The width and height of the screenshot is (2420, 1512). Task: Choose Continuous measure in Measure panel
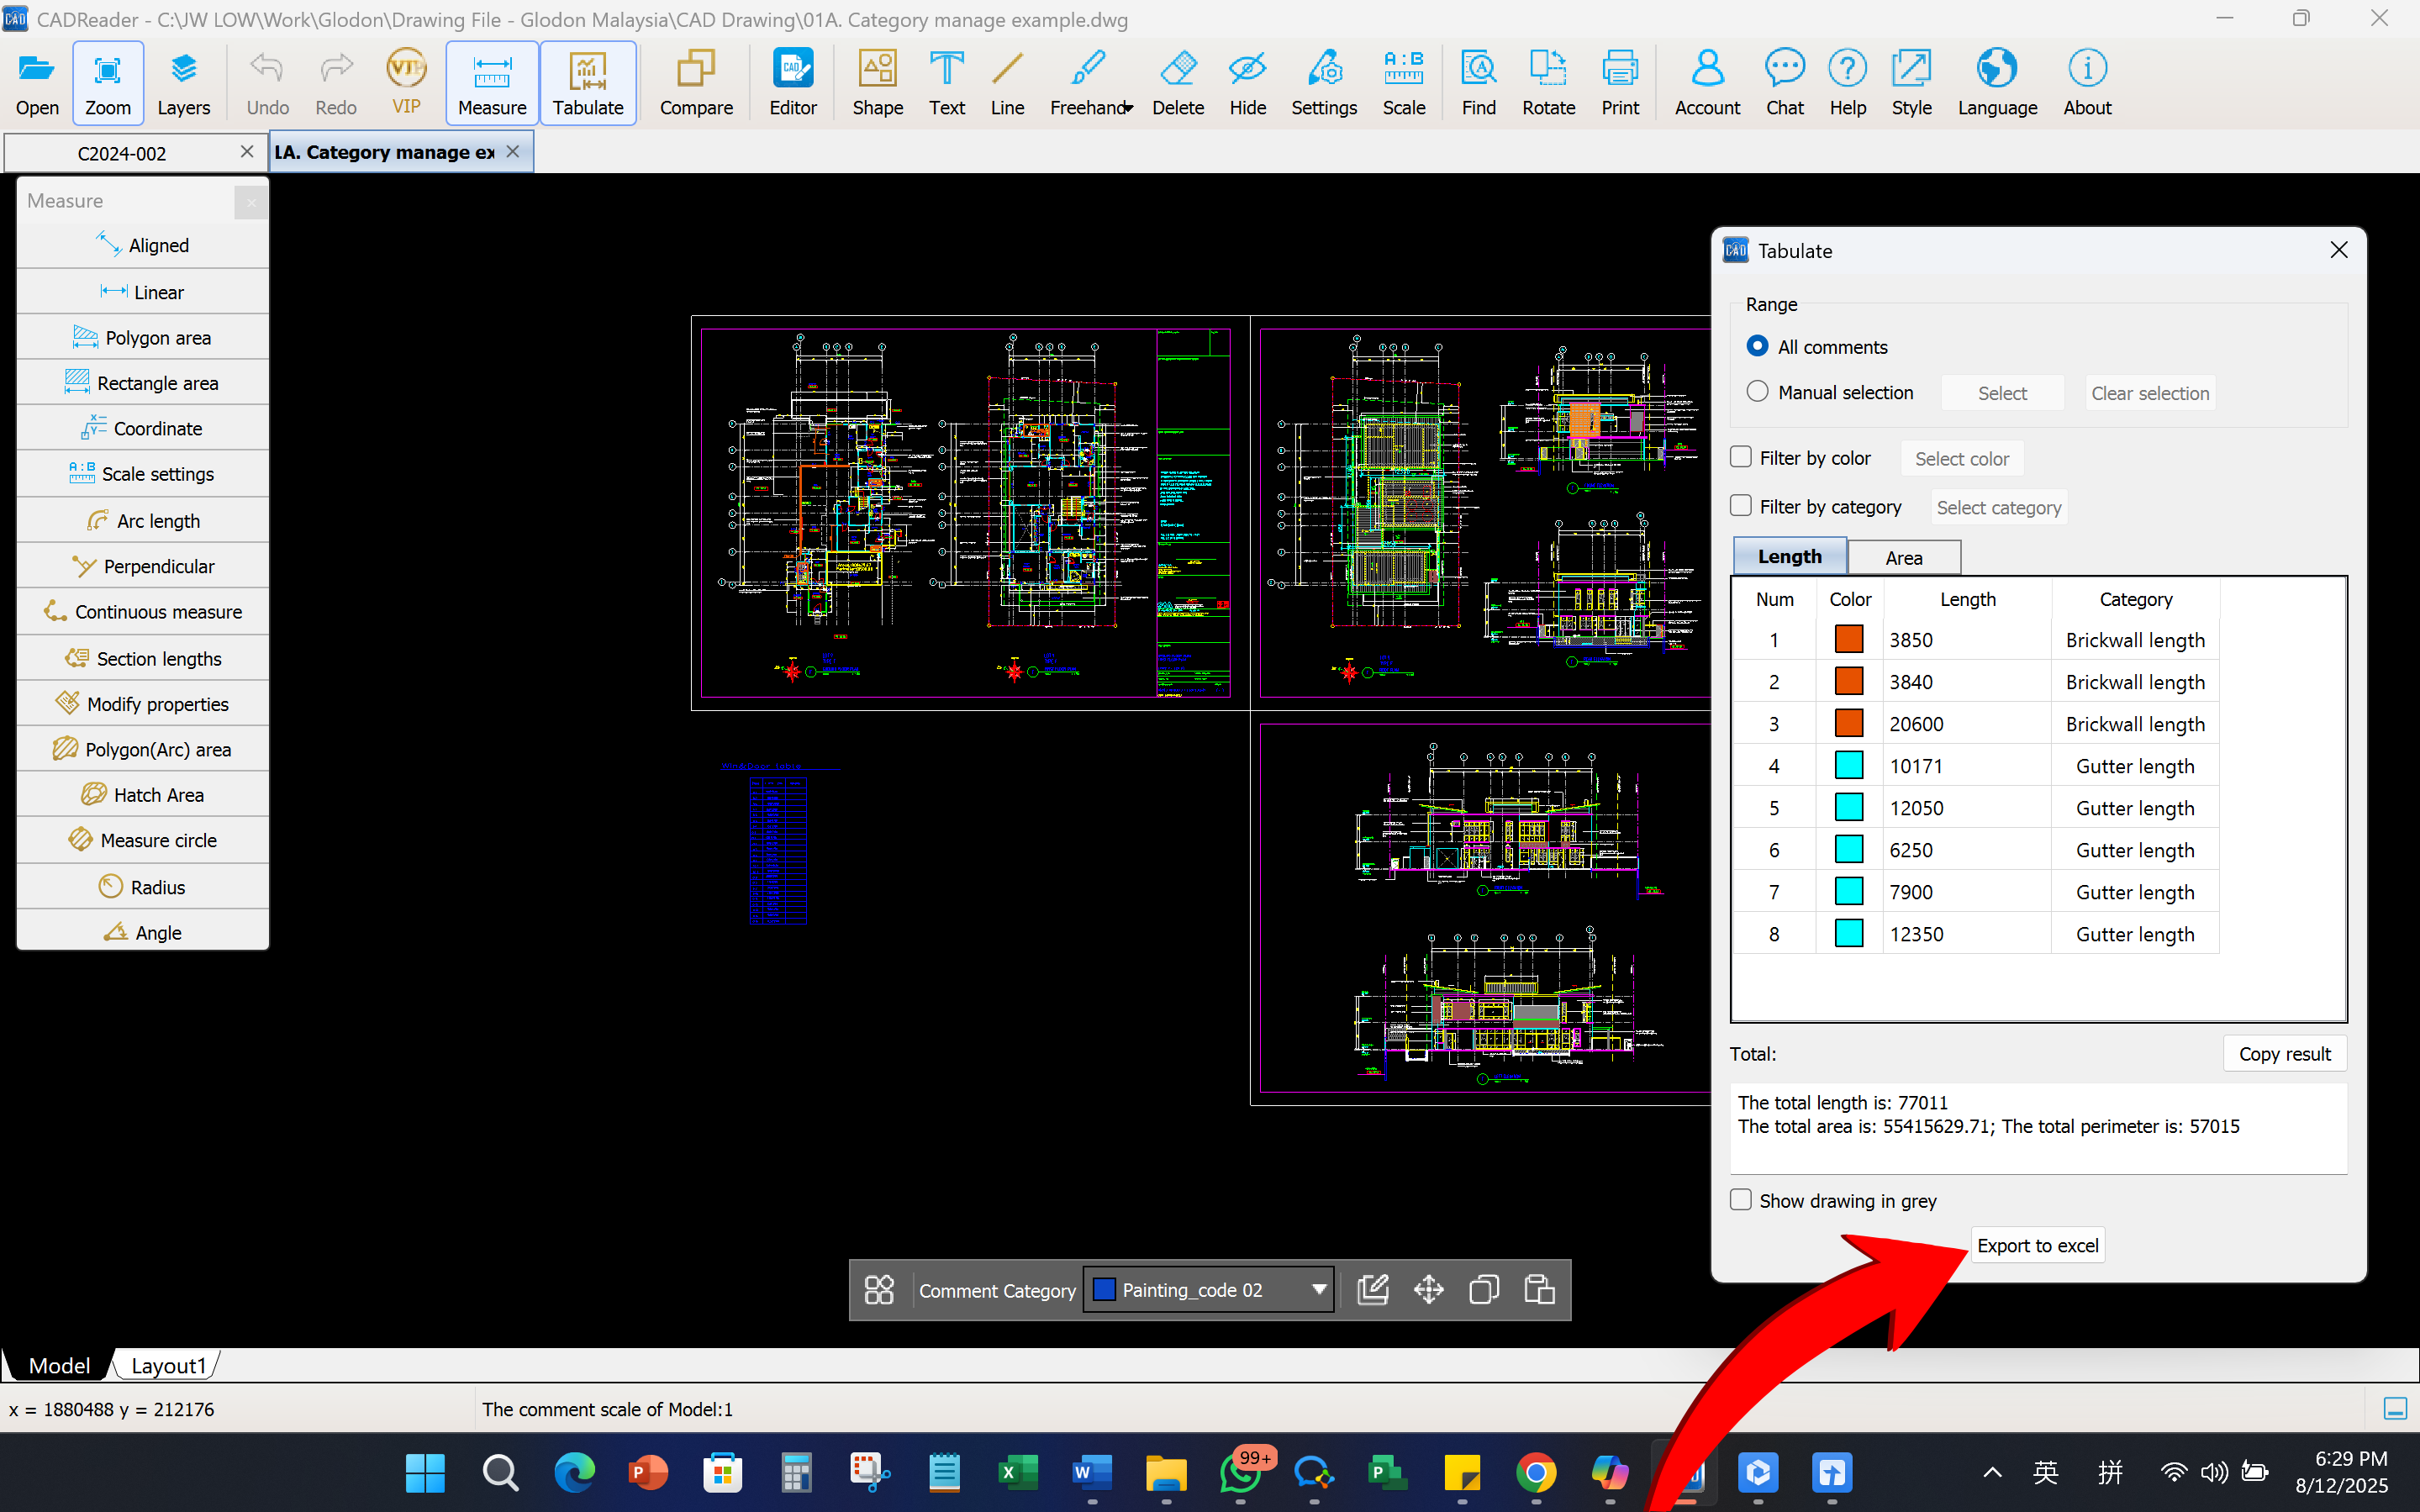point(143,611)
